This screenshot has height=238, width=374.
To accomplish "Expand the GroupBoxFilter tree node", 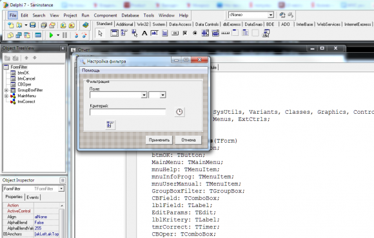I will point(6,90).
